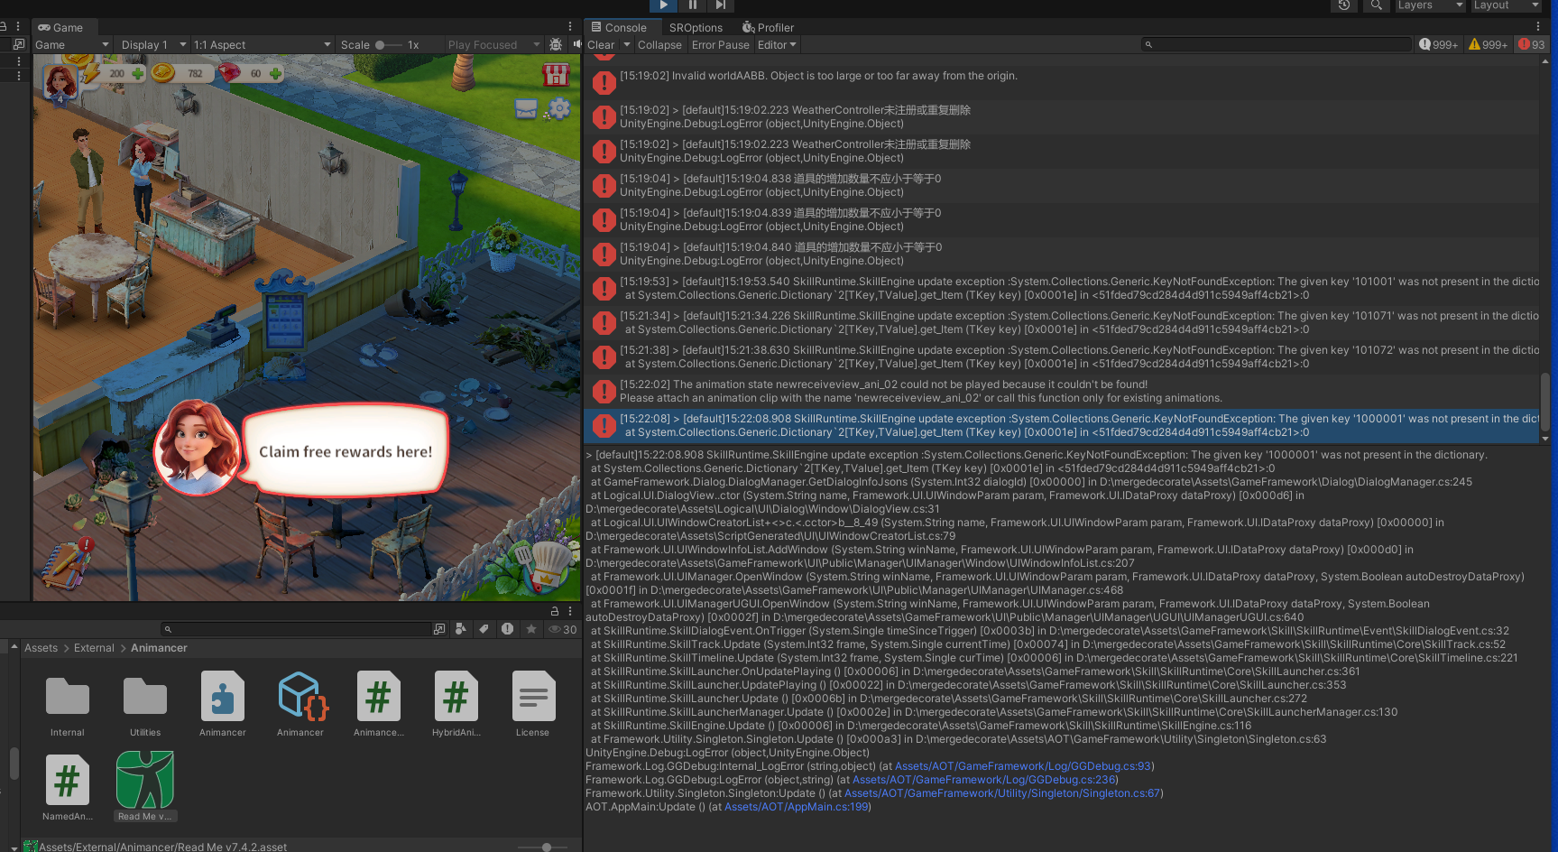Open the 1:1 Aspect dropdown
This screenshot has height=852, width=1558.
pos(262,45)
